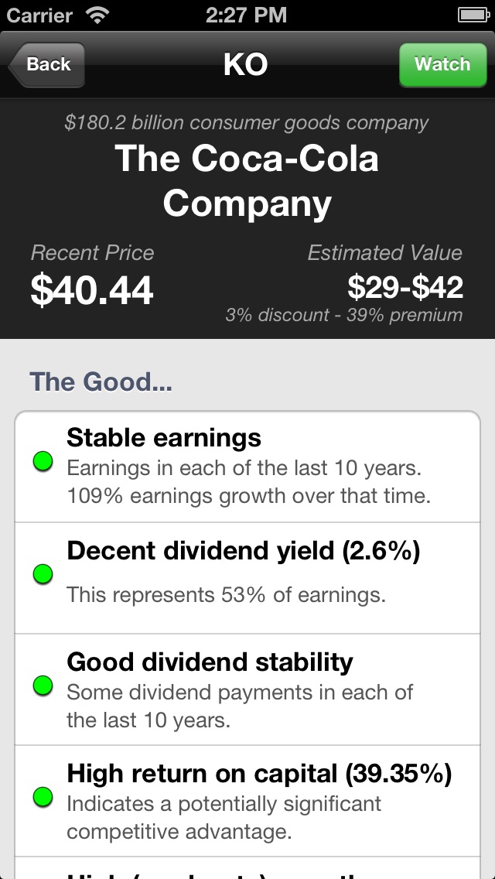Click the 3% discount - 39% premium text
The image size is (495, 879).
(343, 316)
